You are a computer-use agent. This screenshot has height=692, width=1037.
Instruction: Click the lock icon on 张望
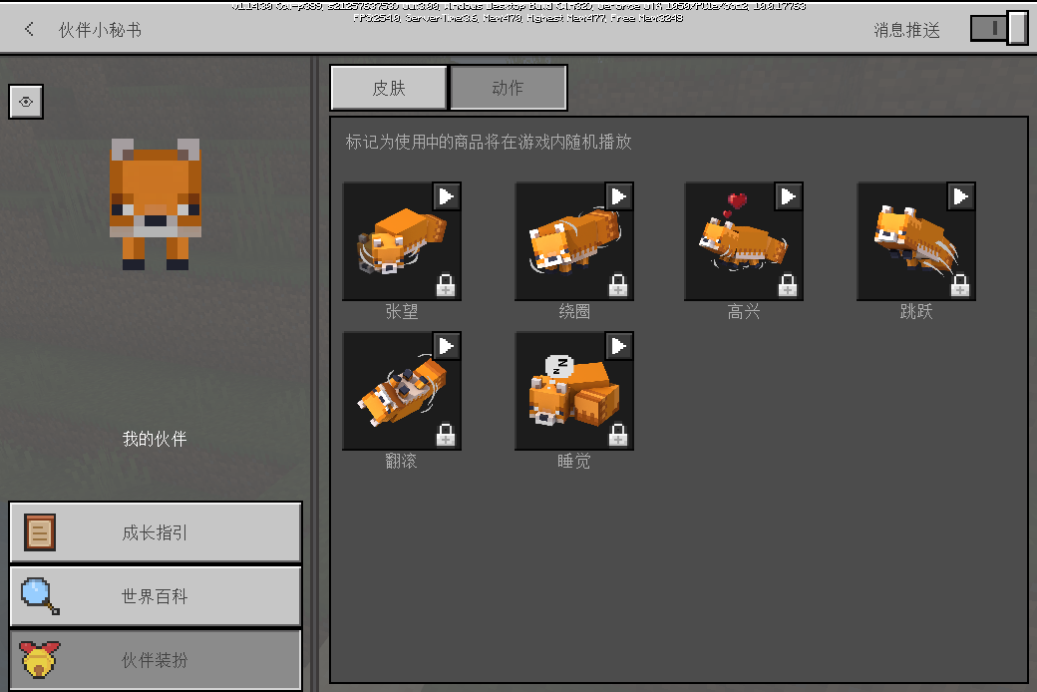[446, 285]
